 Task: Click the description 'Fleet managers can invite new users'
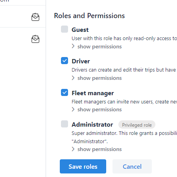click(x=124, y=102)
